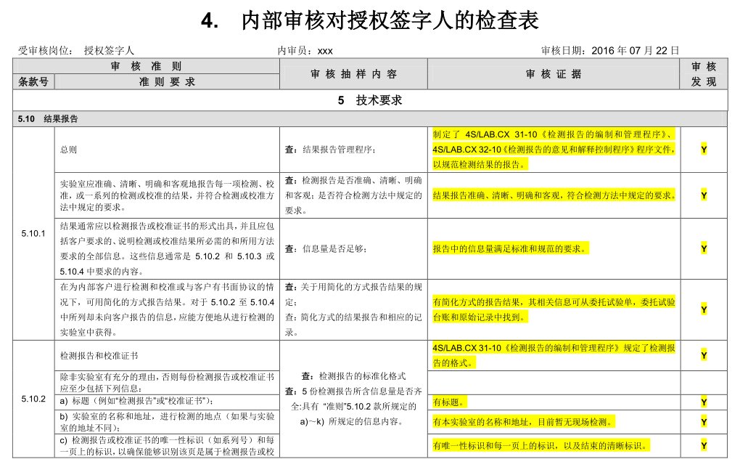Click the 审核发现 column header
This screenshot has height=467, width=740.
704,74
